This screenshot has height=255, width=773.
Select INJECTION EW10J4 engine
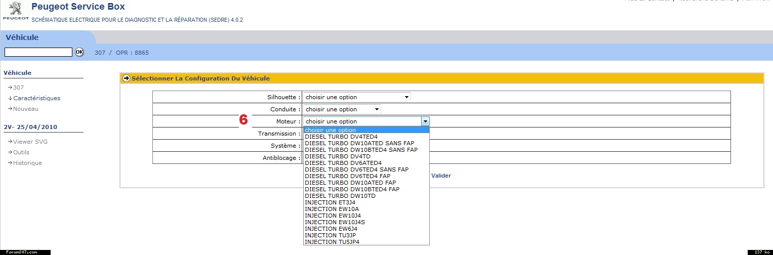[366, 216]
